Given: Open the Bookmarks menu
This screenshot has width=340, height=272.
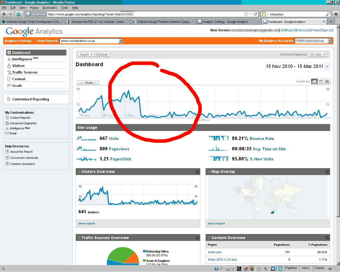Looking at the screenshot, I should (50, 8).
